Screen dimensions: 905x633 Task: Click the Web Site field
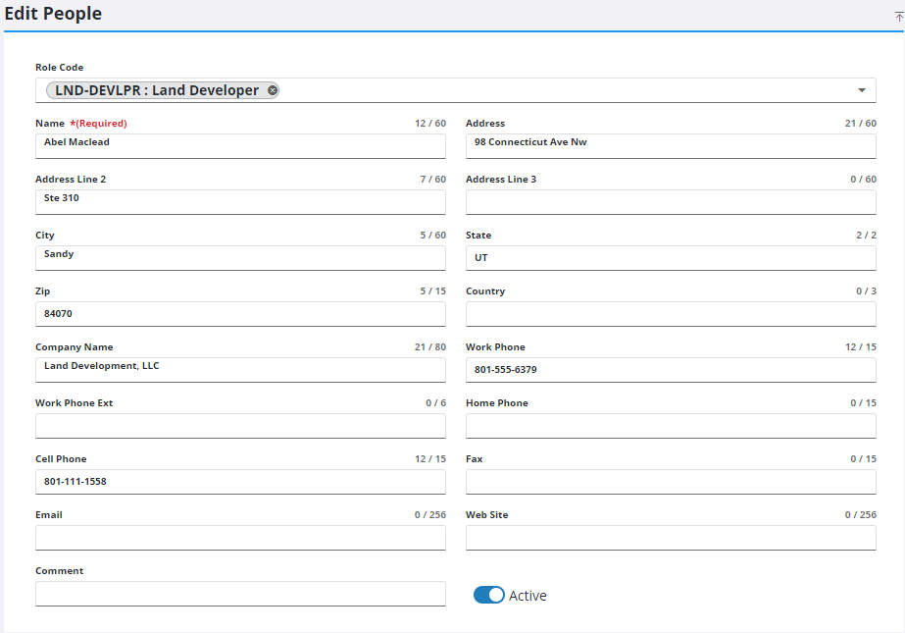coord(671,537)
